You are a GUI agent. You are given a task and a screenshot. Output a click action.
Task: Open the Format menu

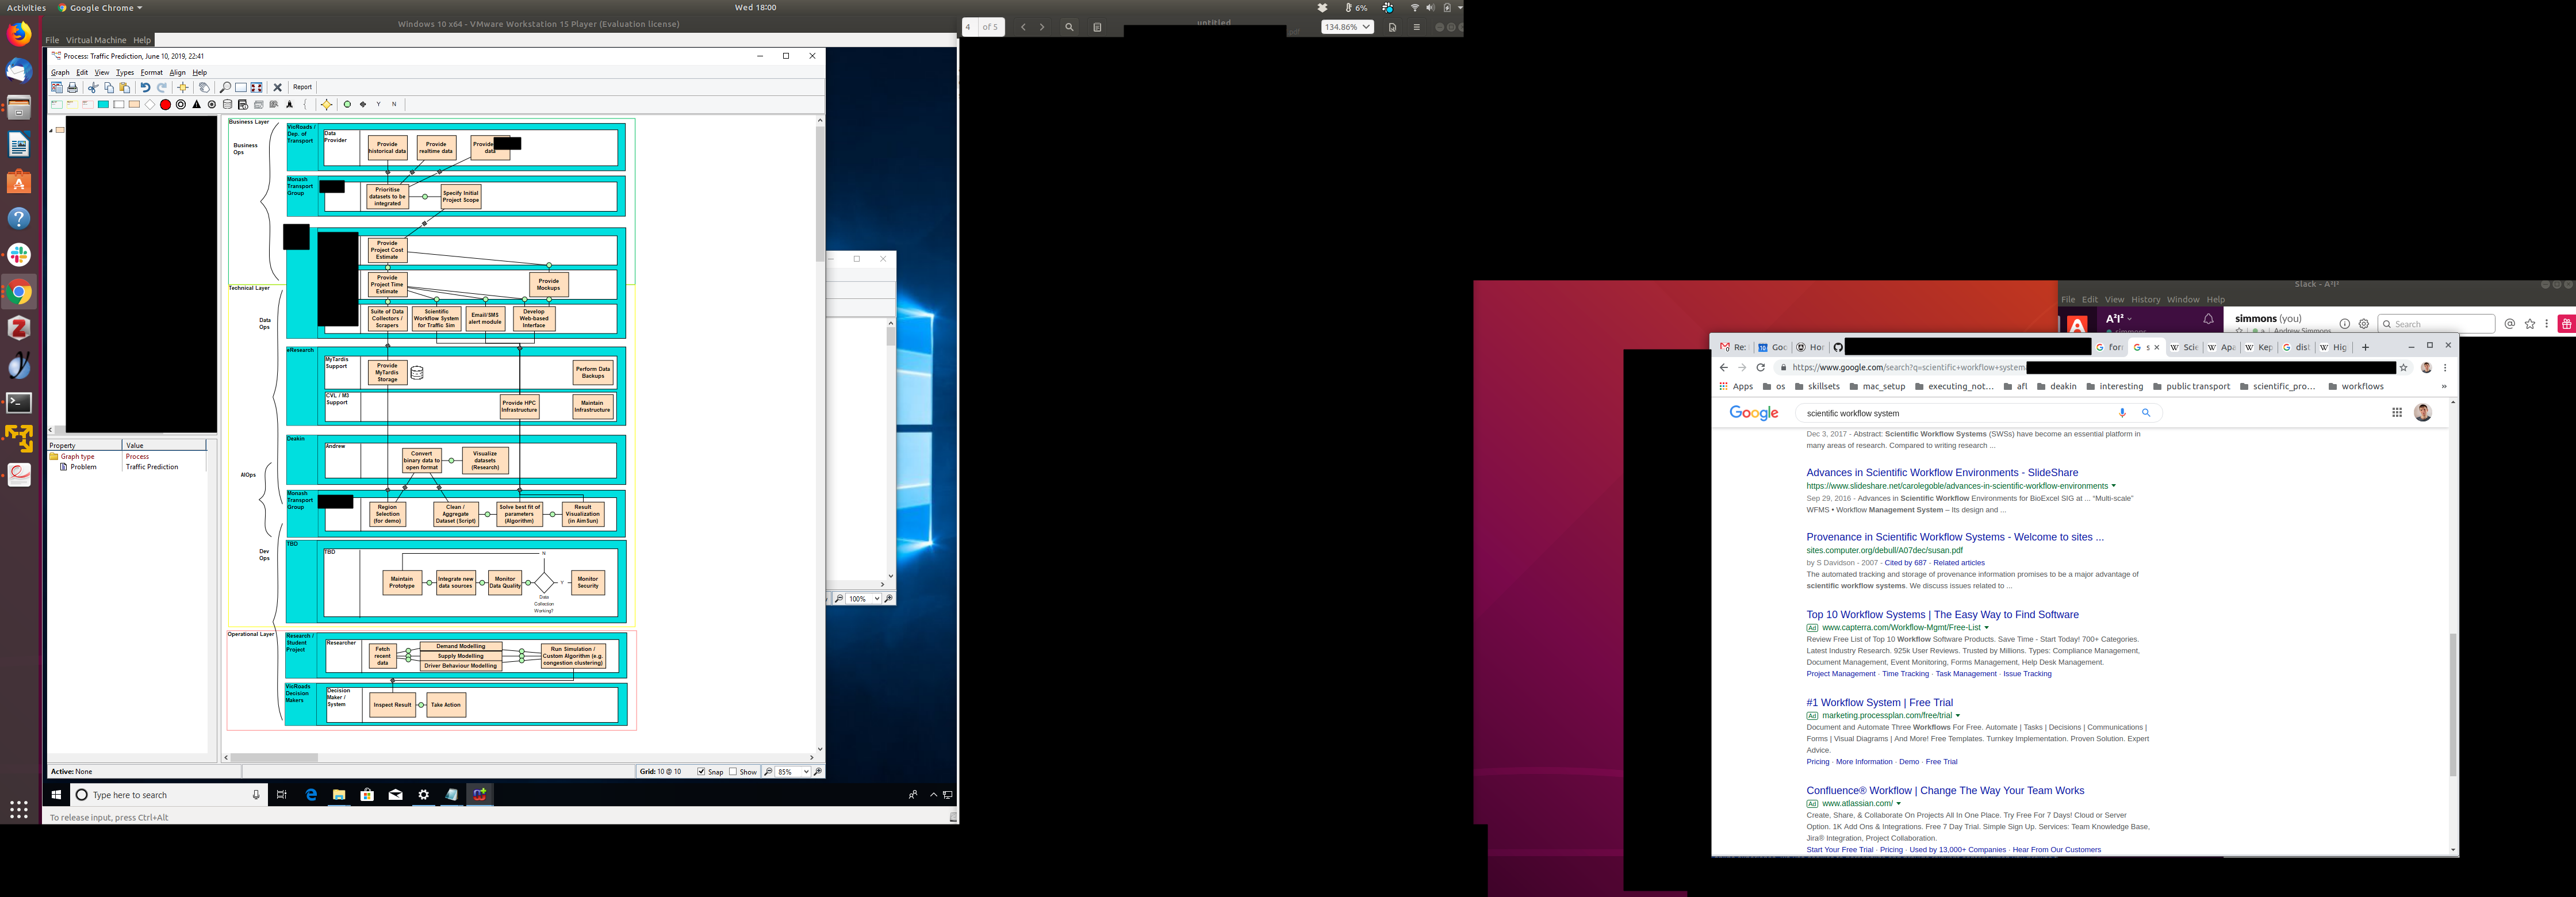[151, 72]
